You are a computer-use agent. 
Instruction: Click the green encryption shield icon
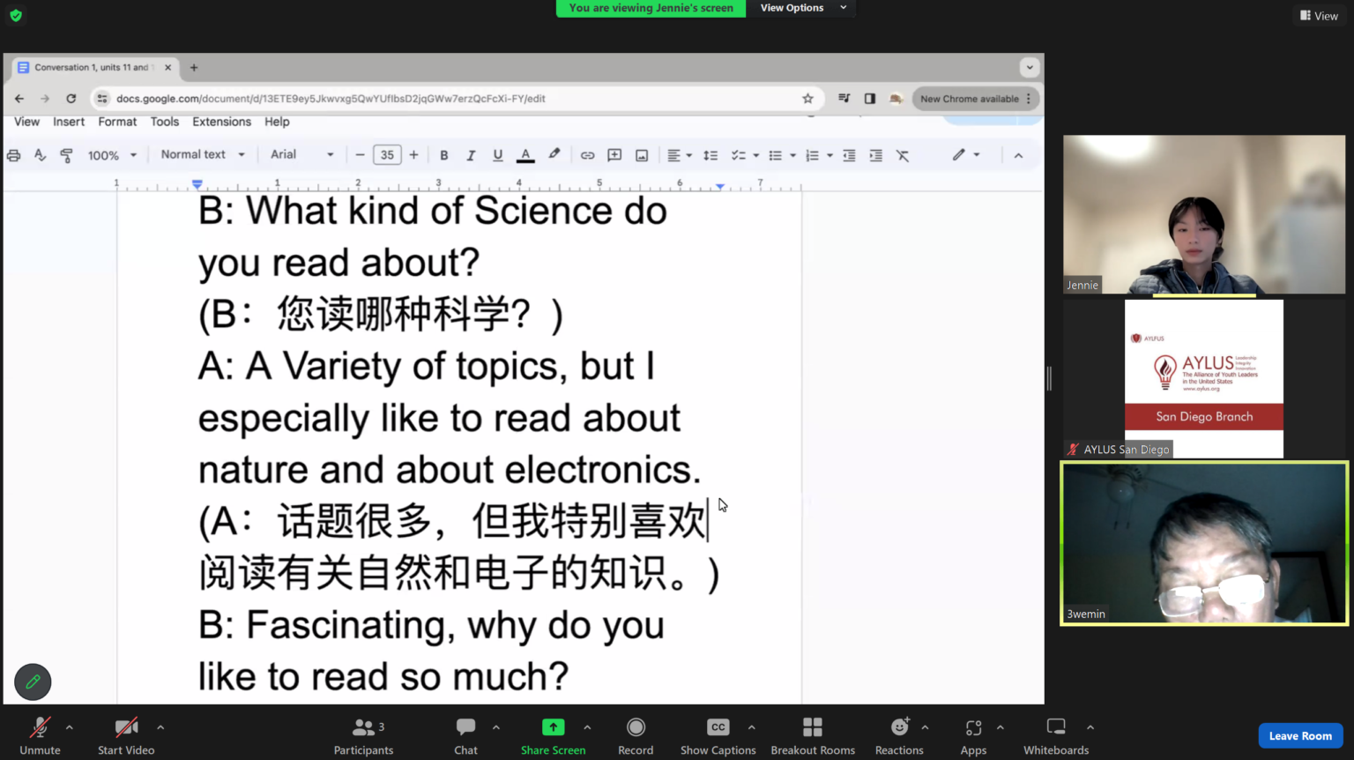tap(16, 15)
